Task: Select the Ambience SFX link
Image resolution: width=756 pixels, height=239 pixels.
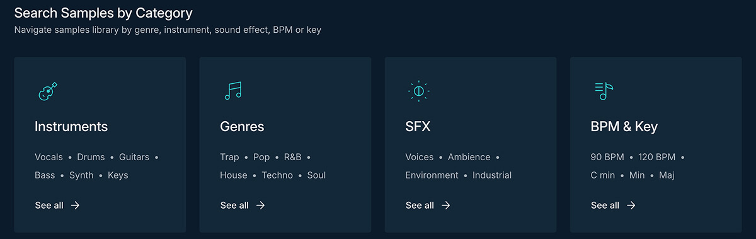Action: coord(469,157)
